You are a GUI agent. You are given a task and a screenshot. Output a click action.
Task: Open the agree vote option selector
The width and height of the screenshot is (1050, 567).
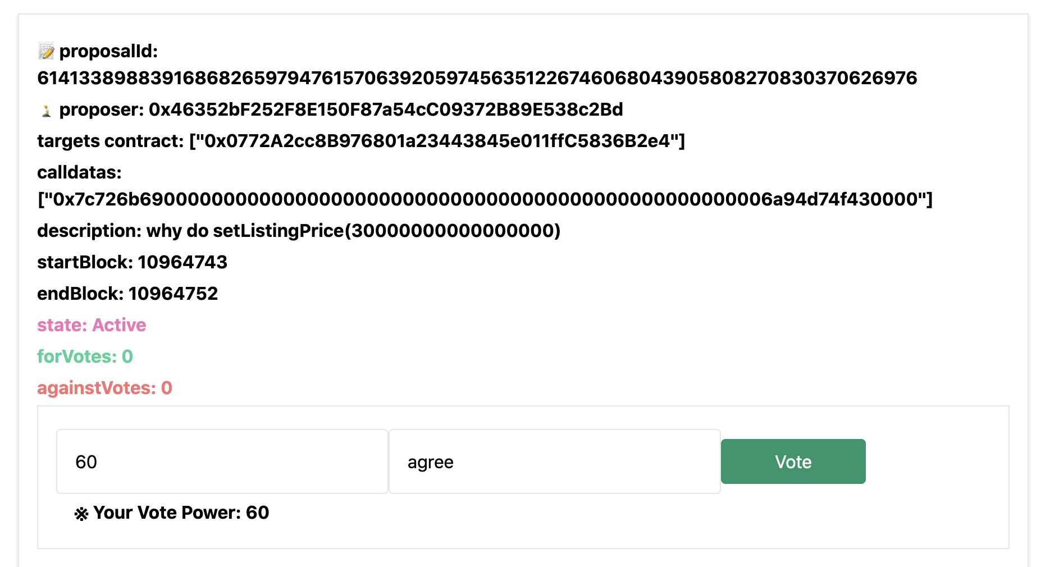[554, 461]
